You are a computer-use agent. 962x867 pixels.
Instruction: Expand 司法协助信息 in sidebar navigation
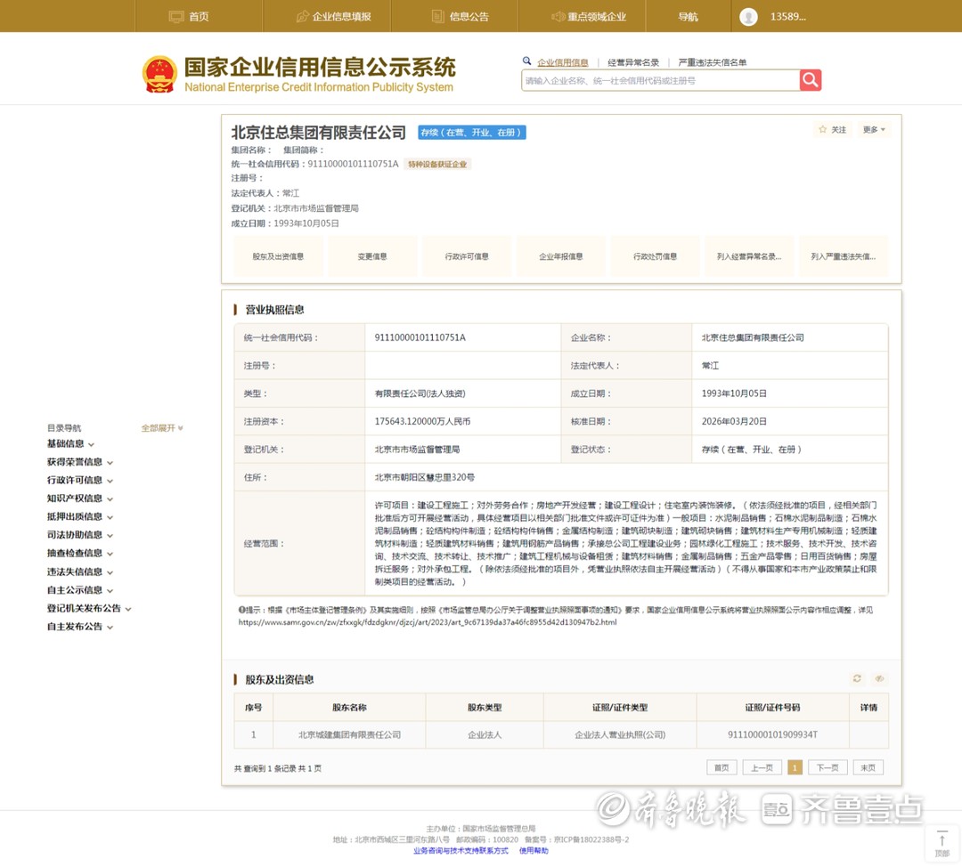80,535
